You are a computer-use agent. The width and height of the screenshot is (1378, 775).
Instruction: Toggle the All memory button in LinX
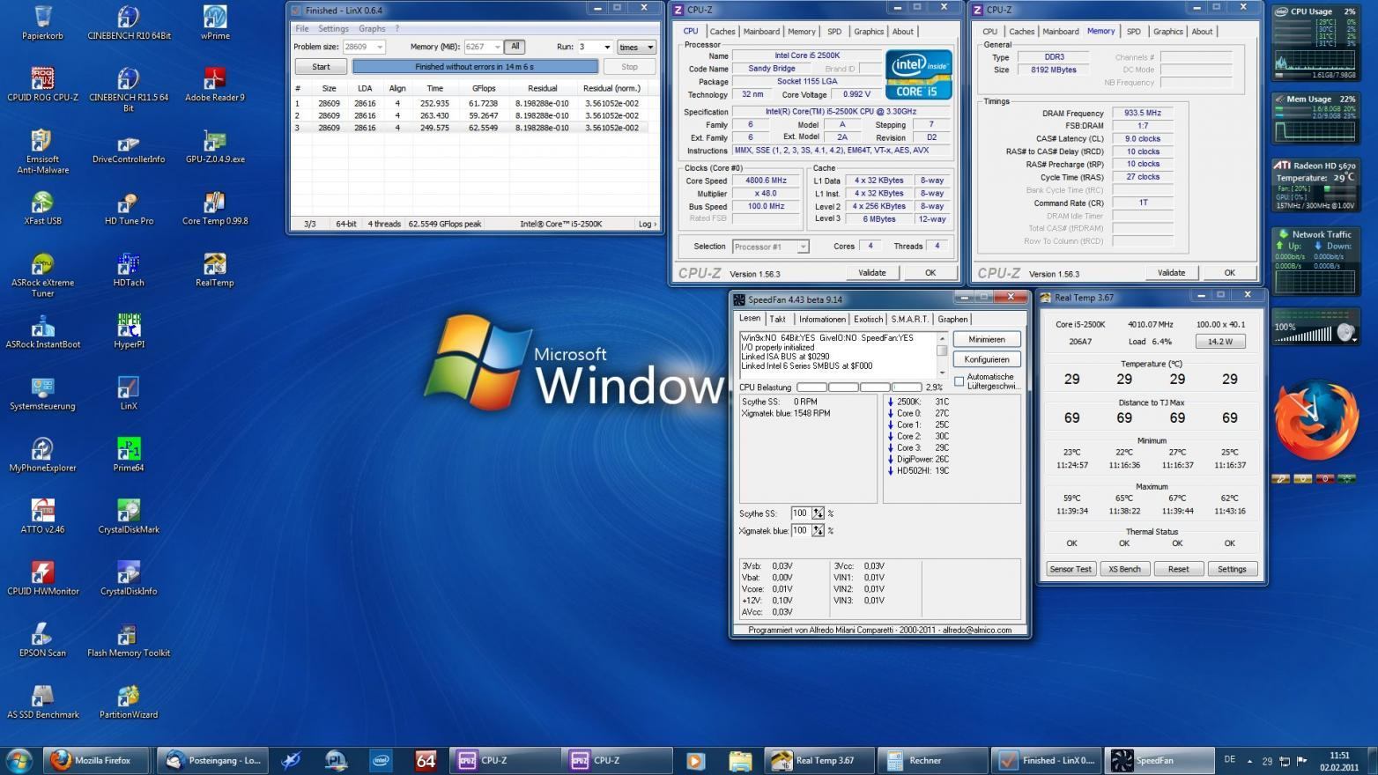pyautogui.click(x=515, y=47)
